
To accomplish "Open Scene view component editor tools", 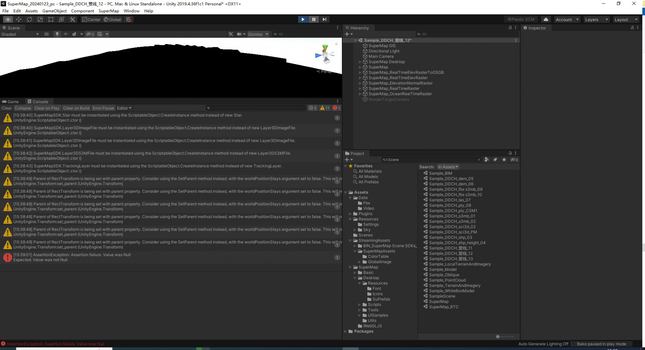I will click(231, 34).
